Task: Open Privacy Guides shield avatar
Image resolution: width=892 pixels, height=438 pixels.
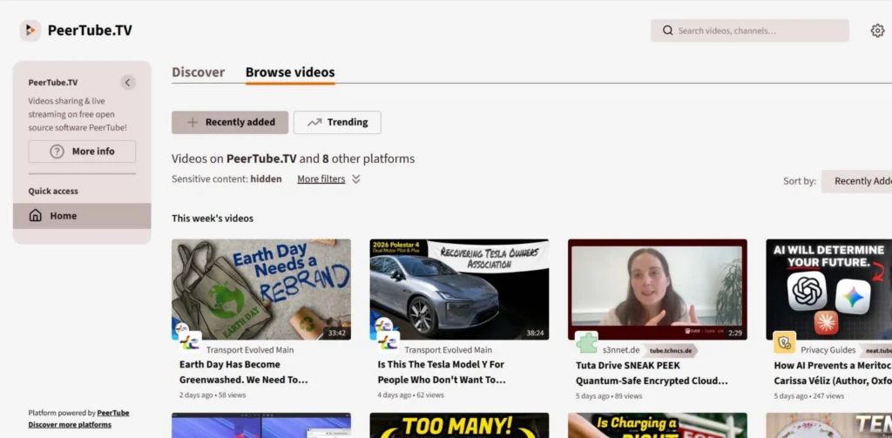Action: pos(785,342)
